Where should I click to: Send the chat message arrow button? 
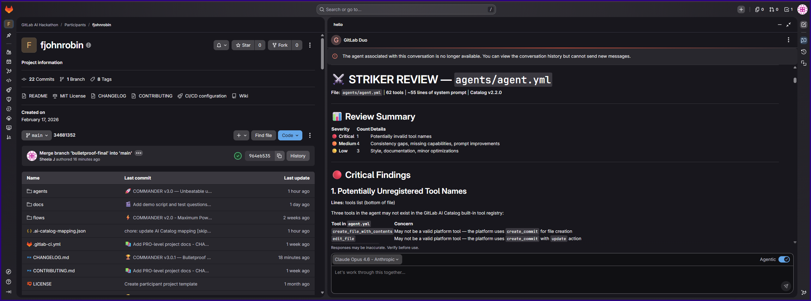coord(786,286)
